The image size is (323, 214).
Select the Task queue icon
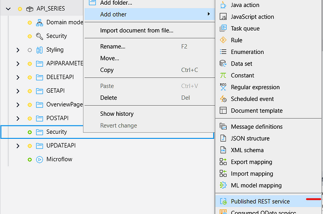pos(223,29)
